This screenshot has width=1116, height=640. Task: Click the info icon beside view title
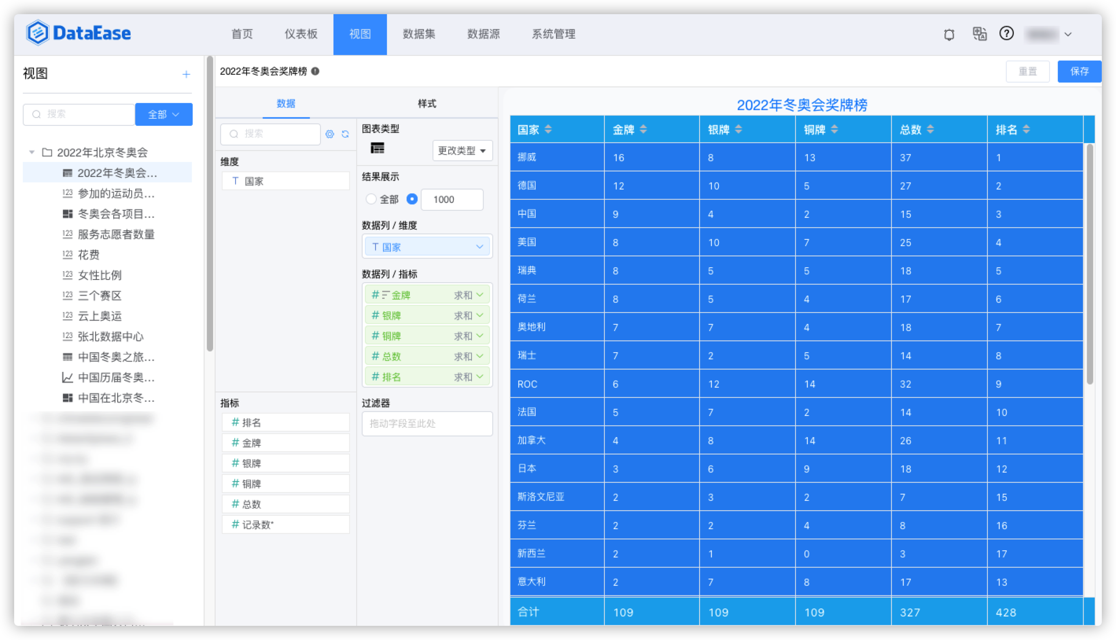(x=315, y=71)
